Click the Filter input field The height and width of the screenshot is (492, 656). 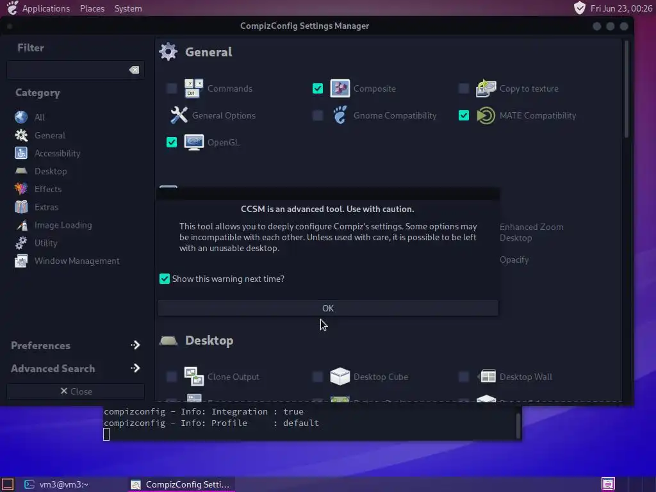pyautogui.click(x=76, y=70)
